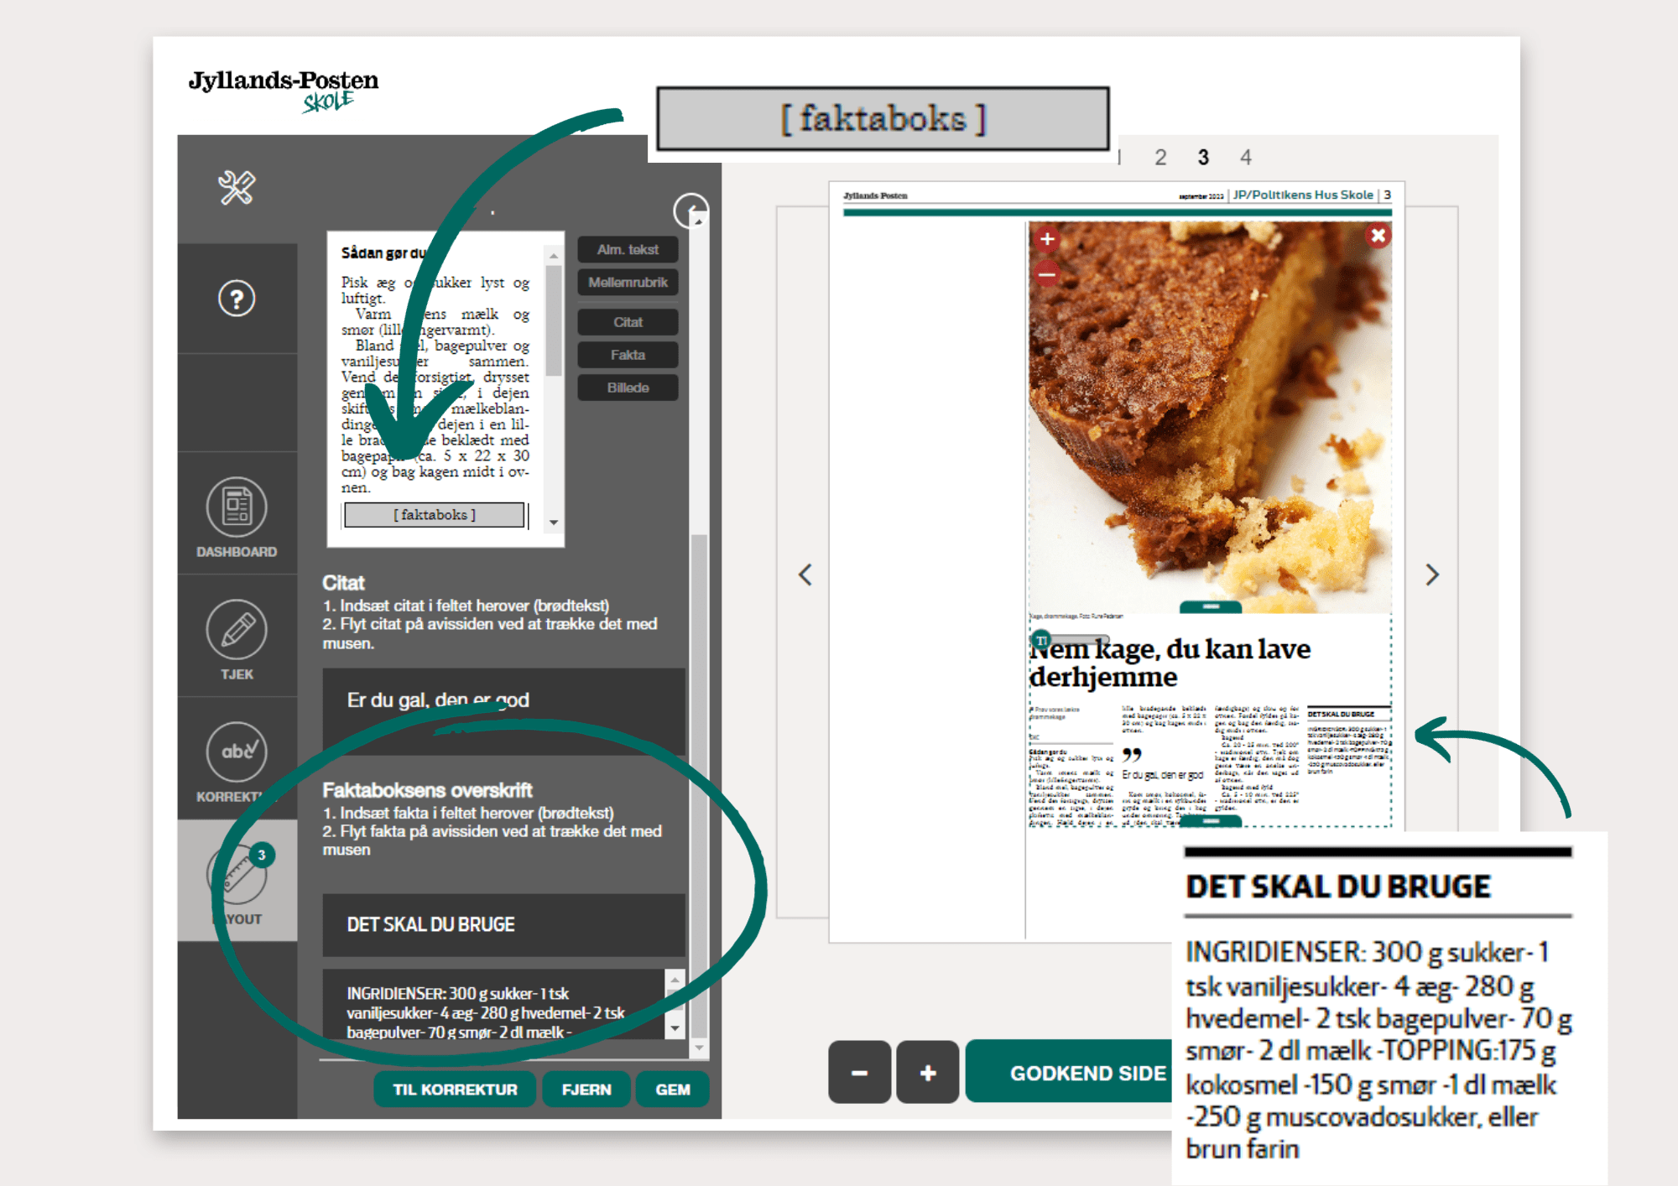Click the DET SKAL DU BRUGE headline field
The height and width of the screenshot is (1186, 1678).
click(x=503, y=924)
